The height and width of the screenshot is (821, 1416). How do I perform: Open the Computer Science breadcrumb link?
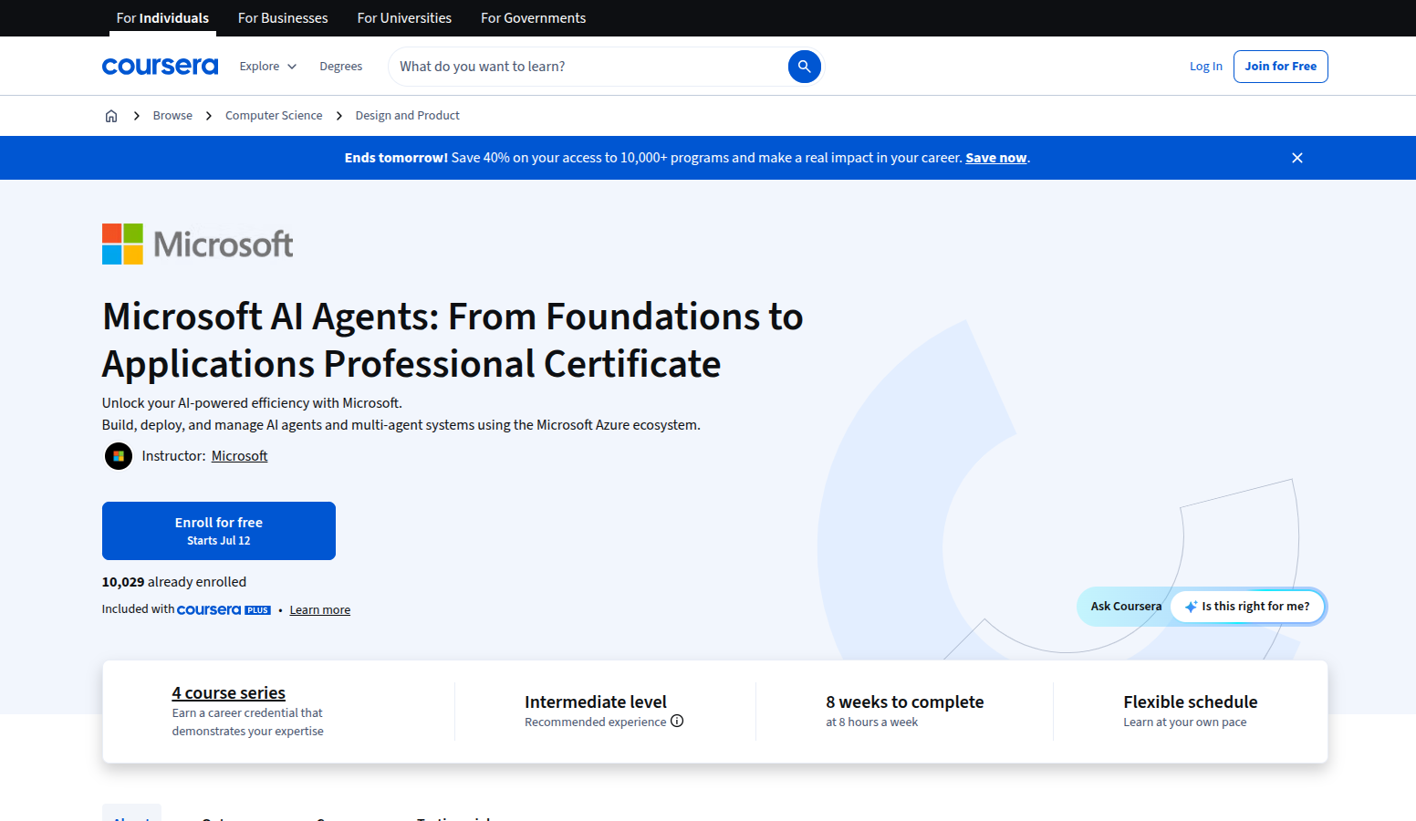[274, 116]
